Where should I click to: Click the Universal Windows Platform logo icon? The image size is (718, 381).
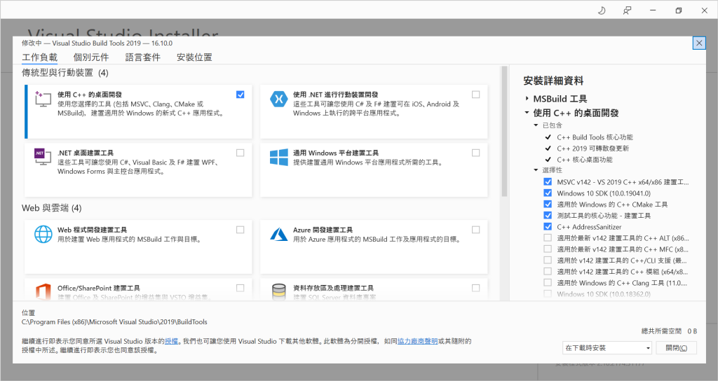[278, 157]
